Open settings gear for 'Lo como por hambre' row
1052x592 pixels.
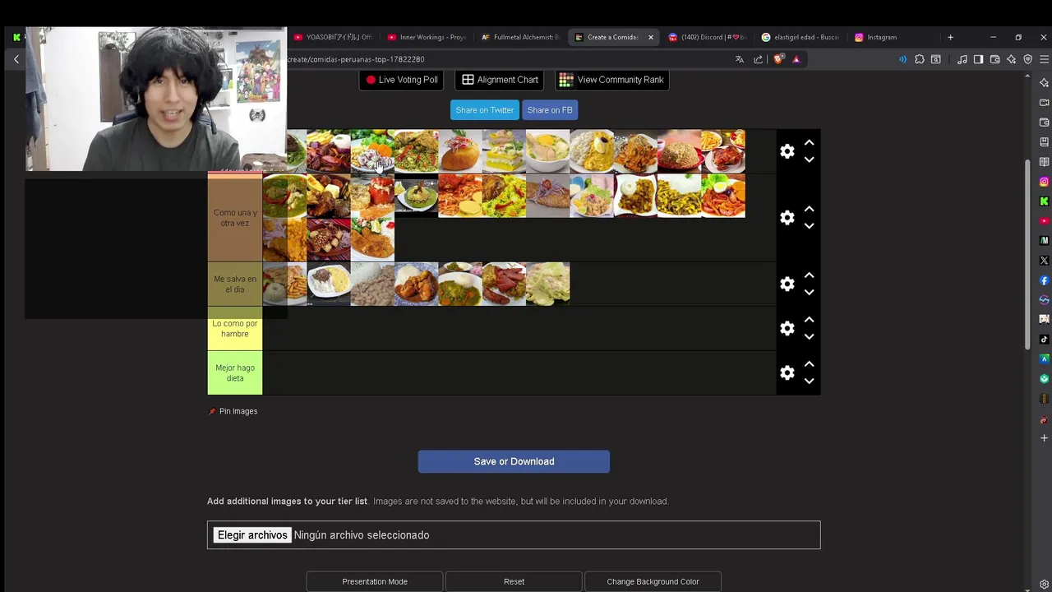(787, 328)
